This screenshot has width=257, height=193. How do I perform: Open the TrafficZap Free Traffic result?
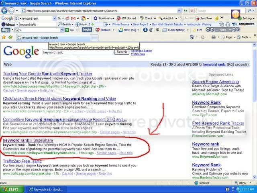pyautogui.click(x=22, y=161)
